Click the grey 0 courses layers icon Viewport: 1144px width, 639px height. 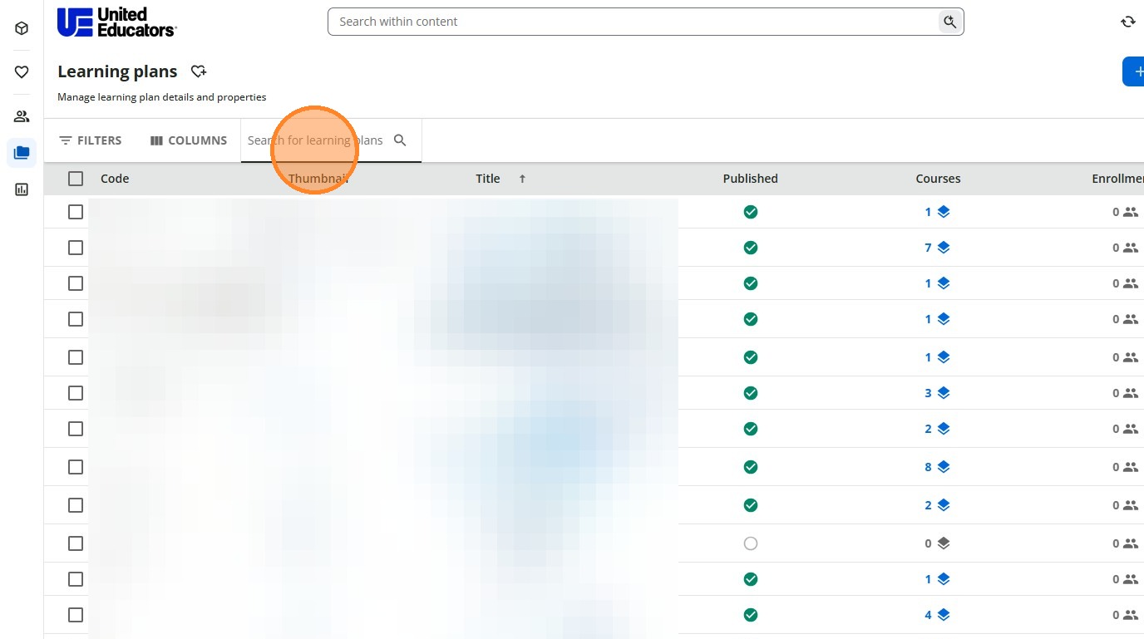[943, 543]
